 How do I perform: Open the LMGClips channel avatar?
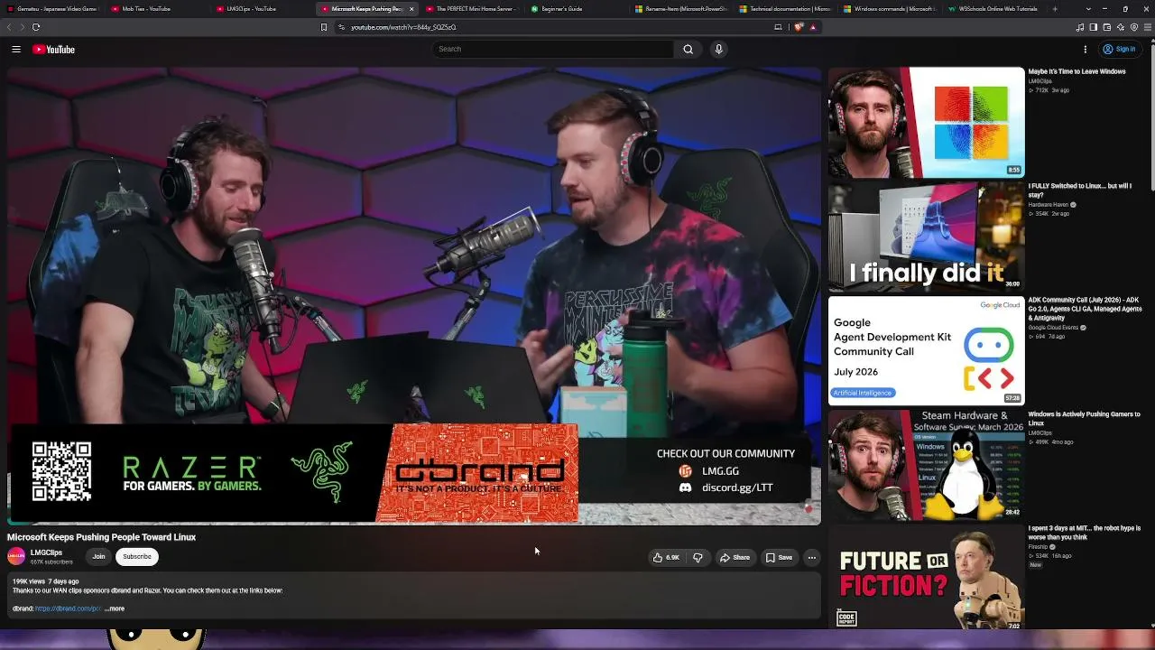click(x=16, y=557)
